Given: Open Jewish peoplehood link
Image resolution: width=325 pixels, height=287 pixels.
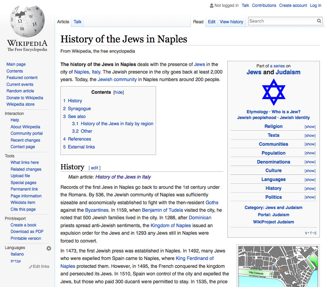Looking at the screenshot, I should pyautogui.click(x=257, y=118).
